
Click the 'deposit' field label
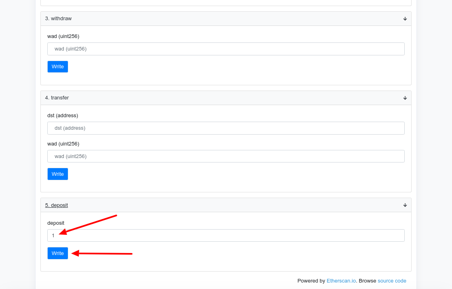pos(56,223)
